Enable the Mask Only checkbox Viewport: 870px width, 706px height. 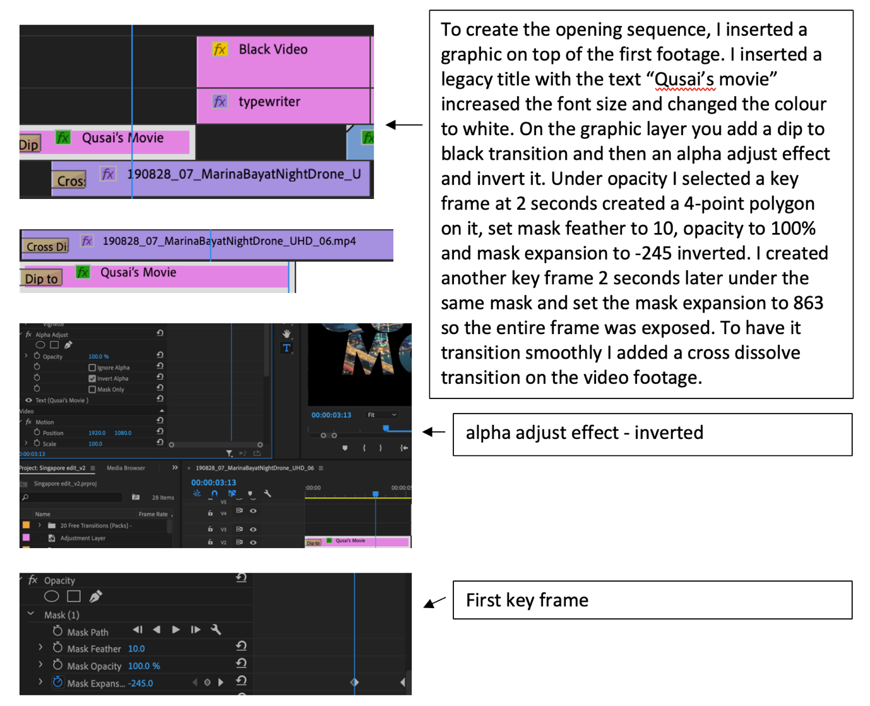pyautogui.click(x=92, y=390)
